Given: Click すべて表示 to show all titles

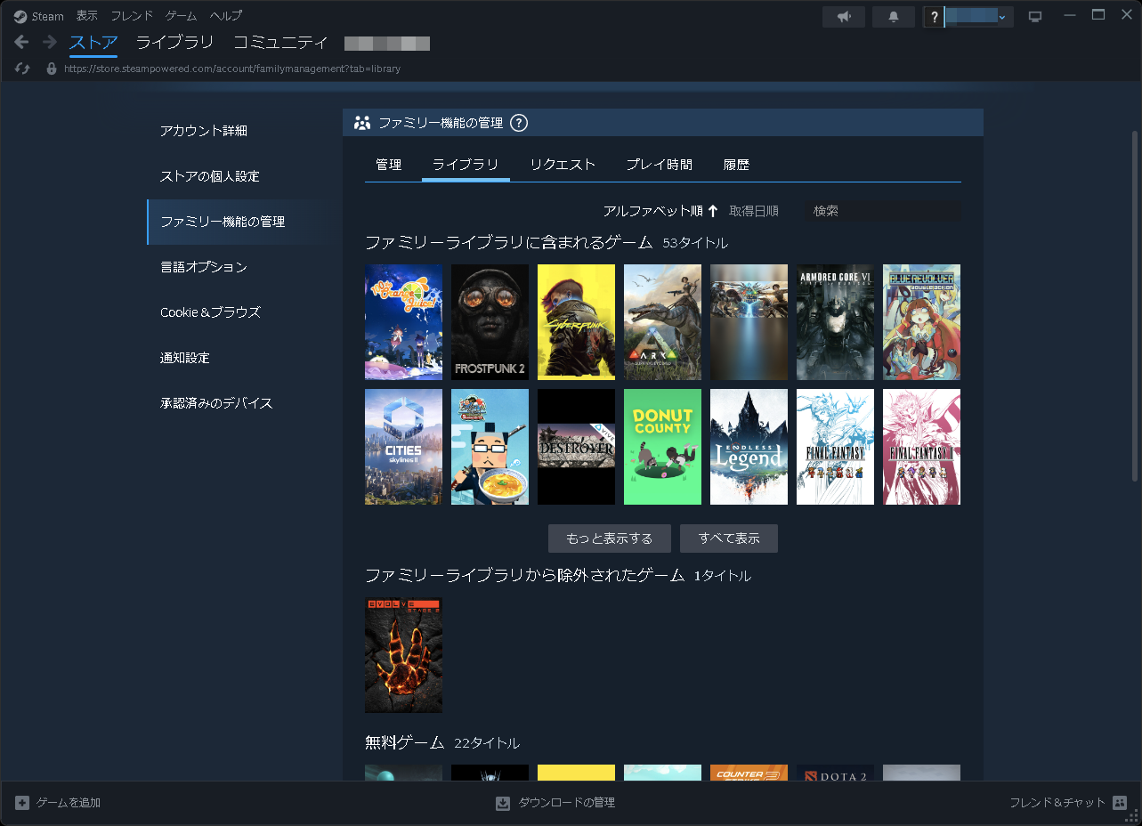Looking at the screenshot, I should [728, 538].
